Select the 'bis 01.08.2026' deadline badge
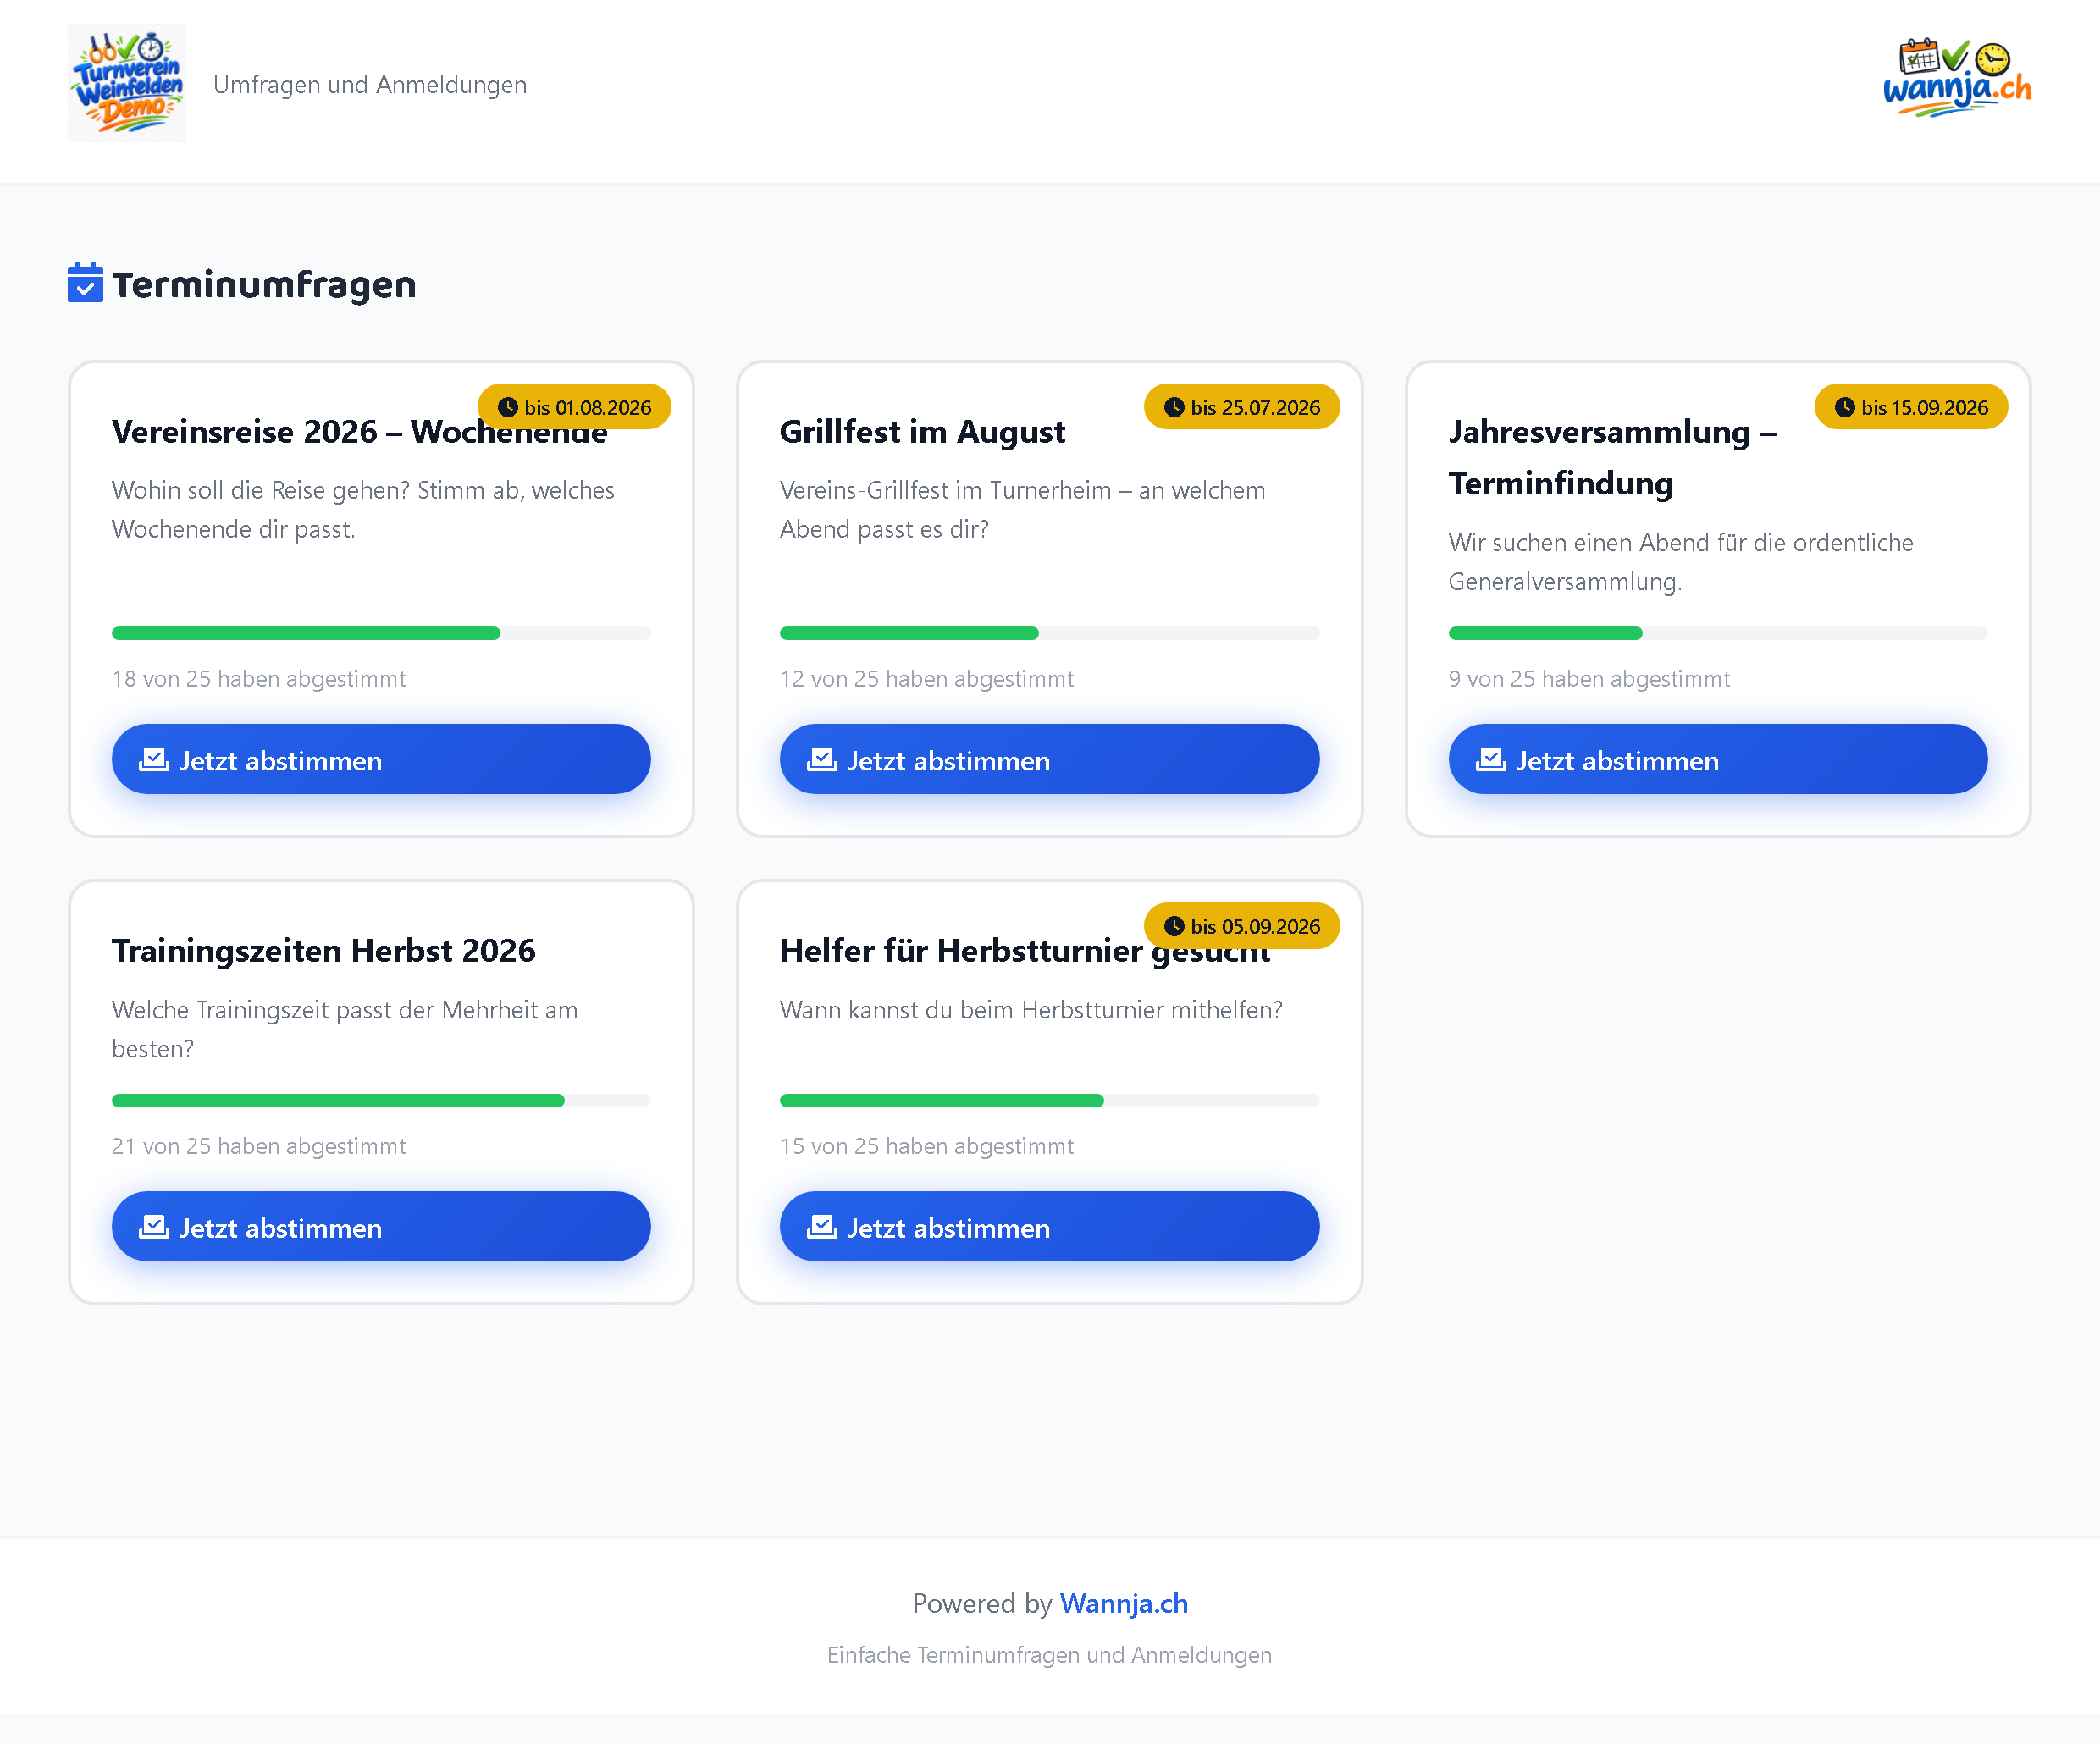The image size is (2100, 1744). [x=574, y=407]
